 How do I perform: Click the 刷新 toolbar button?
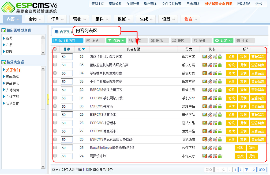202,41
